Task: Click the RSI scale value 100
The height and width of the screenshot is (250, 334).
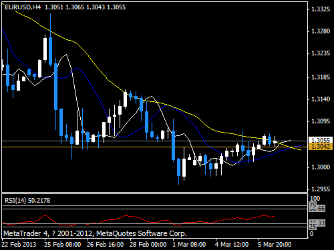Action: 315,199
